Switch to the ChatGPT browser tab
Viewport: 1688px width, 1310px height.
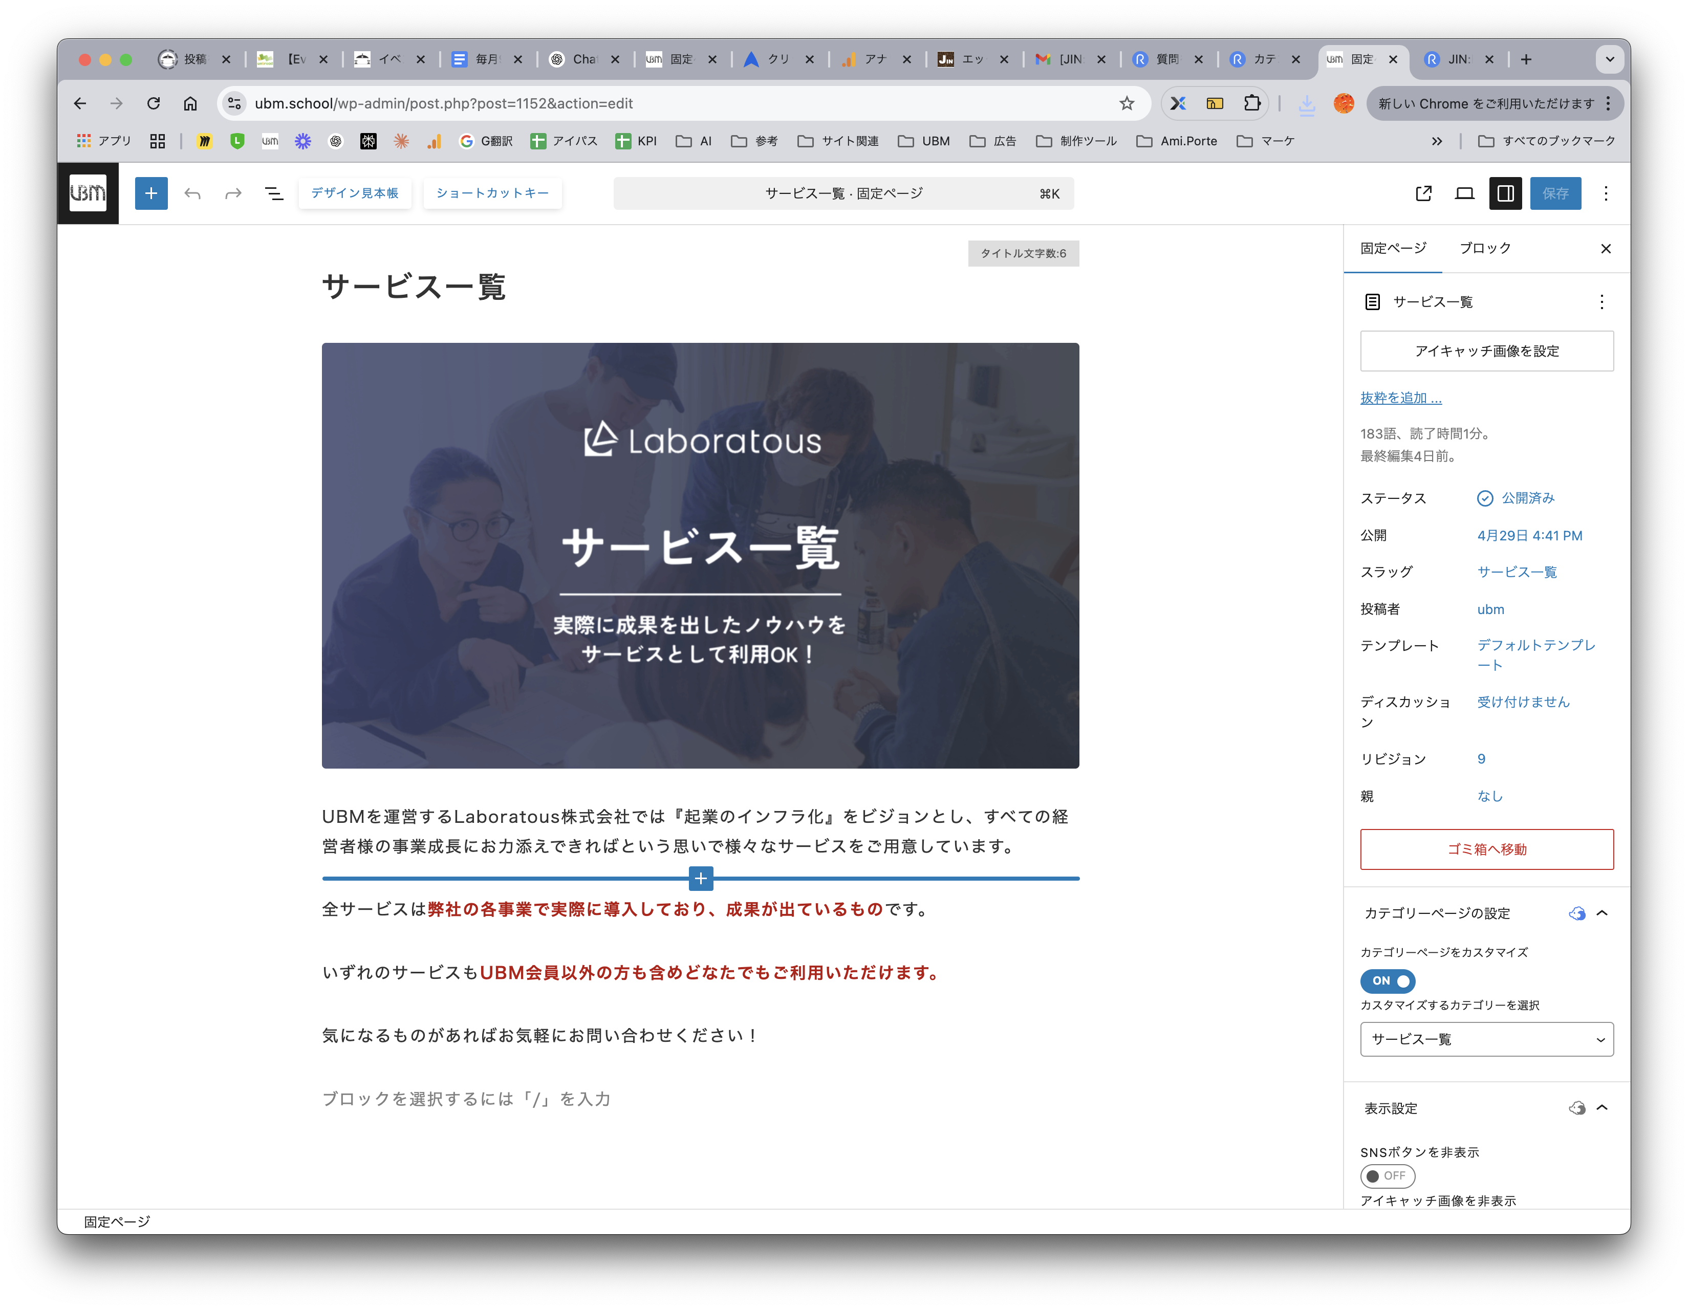(x=585, y=59)
